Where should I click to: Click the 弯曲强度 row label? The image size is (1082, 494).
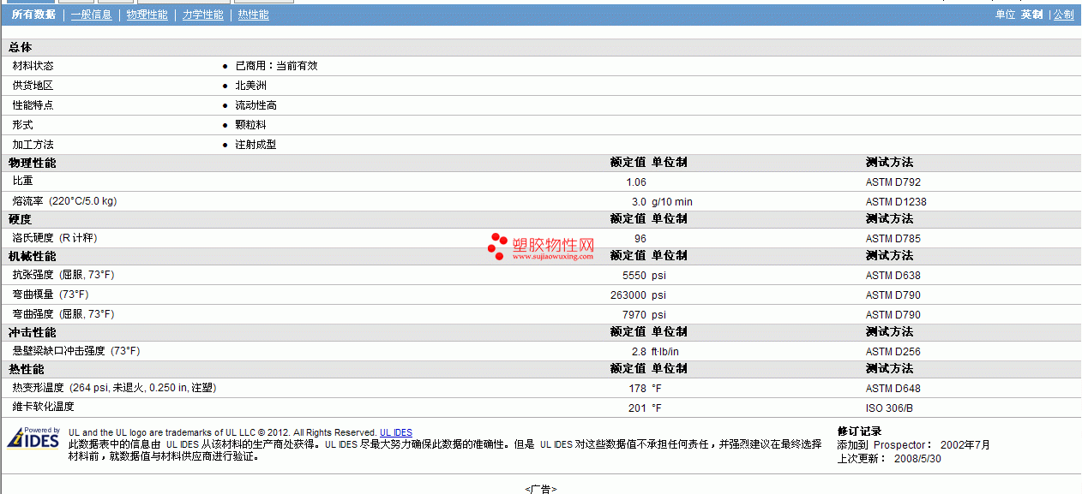(63, 314)
